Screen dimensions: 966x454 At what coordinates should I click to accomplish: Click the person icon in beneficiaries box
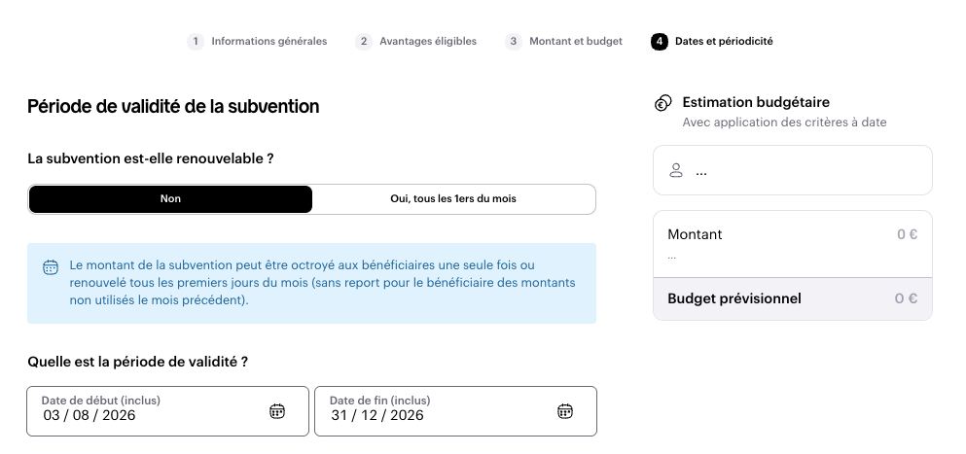click(676, 171)
